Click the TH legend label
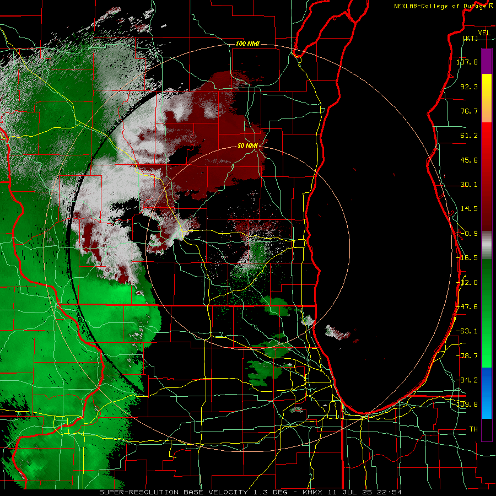Screen dimensions: 496x496 click(x=473, y=429)
